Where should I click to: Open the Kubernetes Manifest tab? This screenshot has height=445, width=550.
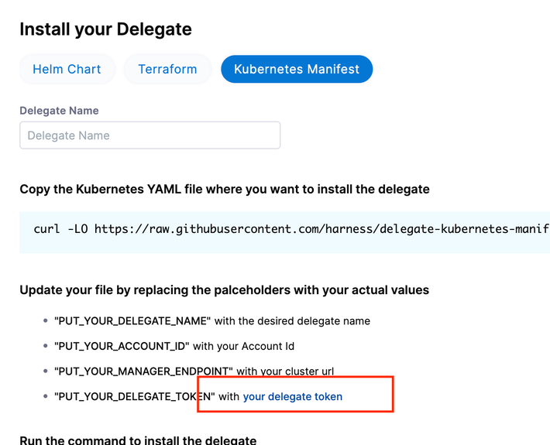[296, 69]
